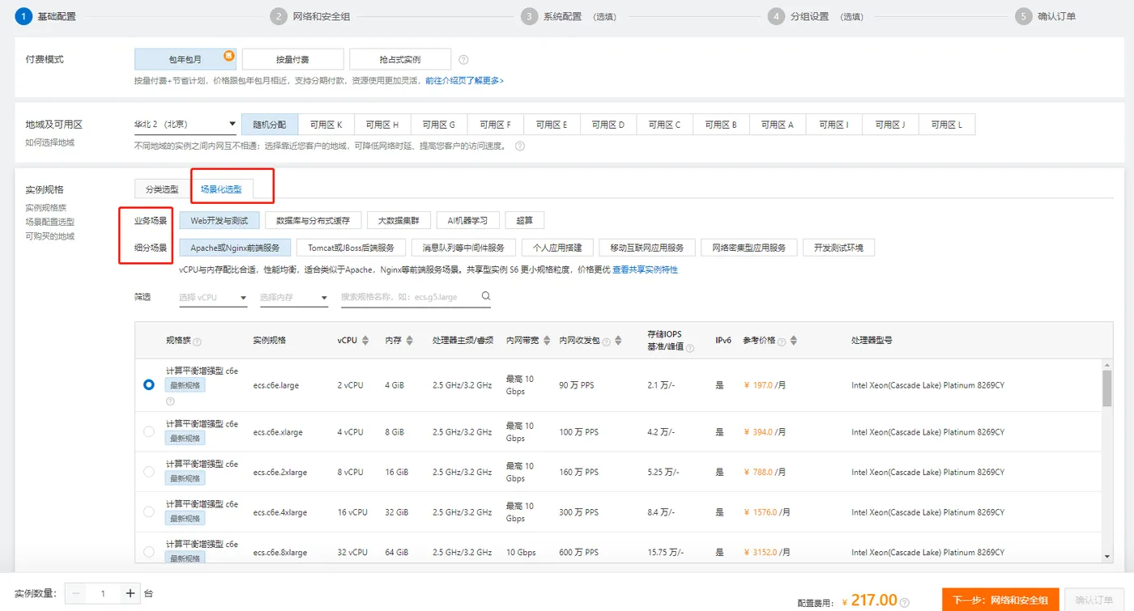Screen dimensions: 1134x611
Task: Switch to 分类选型 tab
Action: pos(162,189)
